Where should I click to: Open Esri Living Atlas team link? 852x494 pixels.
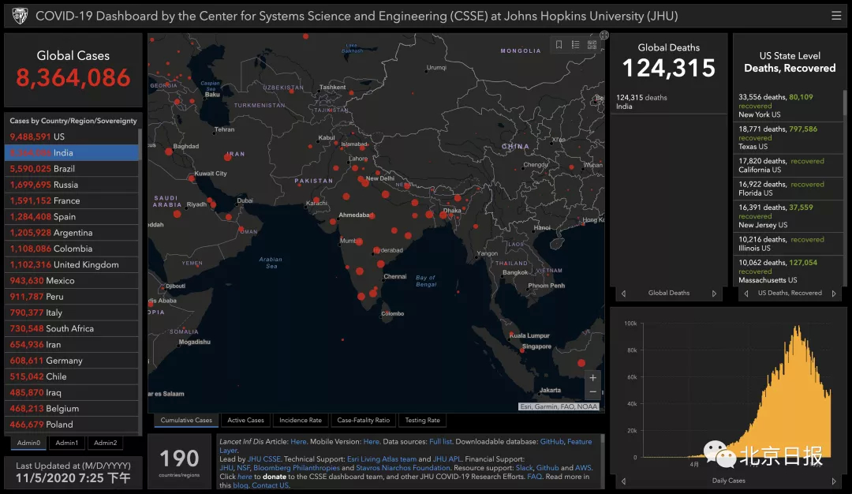coord(382,459)
